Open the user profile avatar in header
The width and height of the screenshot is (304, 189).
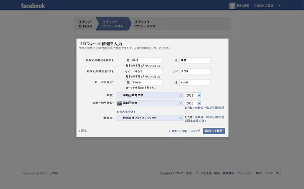(x=232, y=6)
